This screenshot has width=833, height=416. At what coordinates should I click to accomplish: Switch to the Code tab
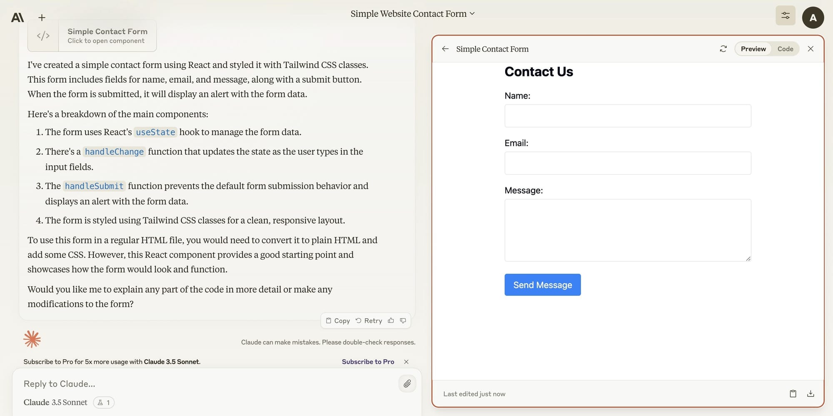(786, 49)
